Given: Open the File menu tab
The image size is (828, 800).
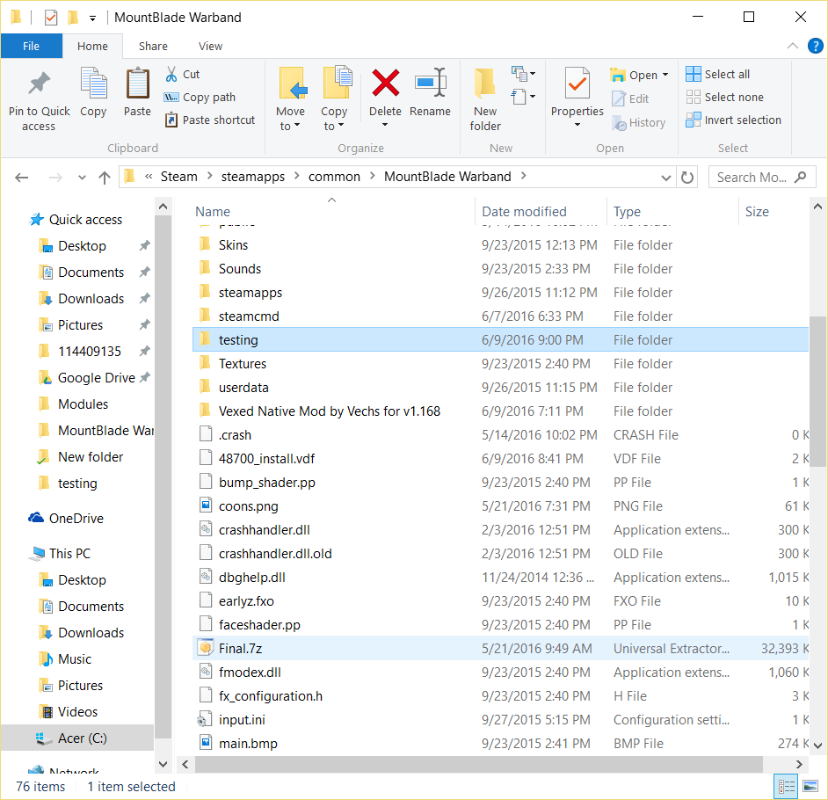Looking at the screenshot, I should click(31, 46).
